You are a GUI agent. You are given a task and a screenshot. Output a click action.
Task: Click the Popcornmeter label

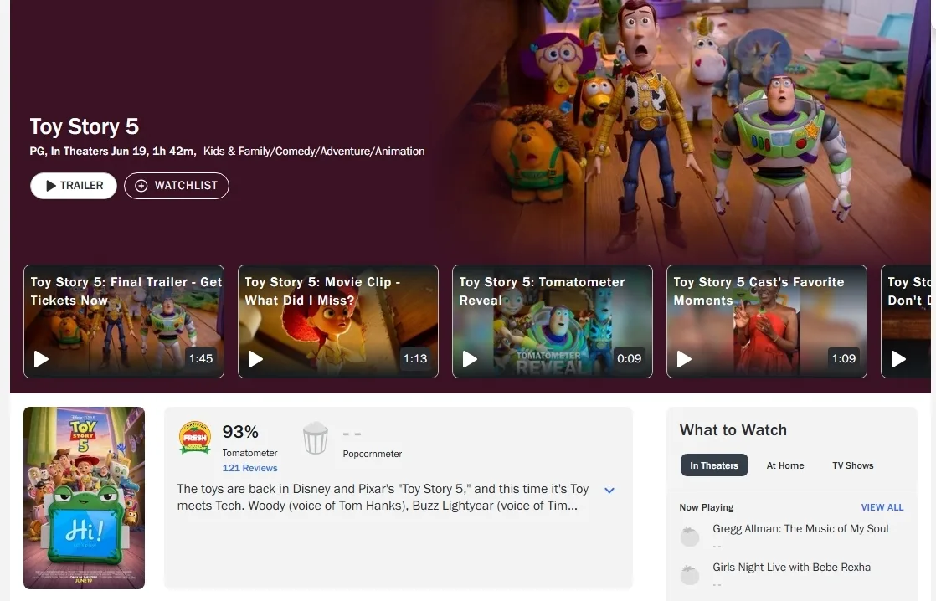tap(372, 454)
